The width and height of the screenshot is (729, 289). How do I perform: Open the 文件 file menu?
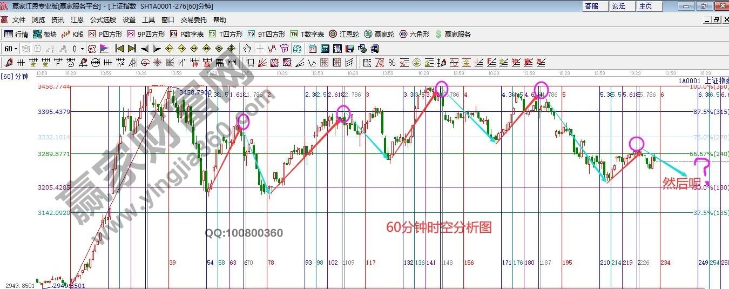19,19
